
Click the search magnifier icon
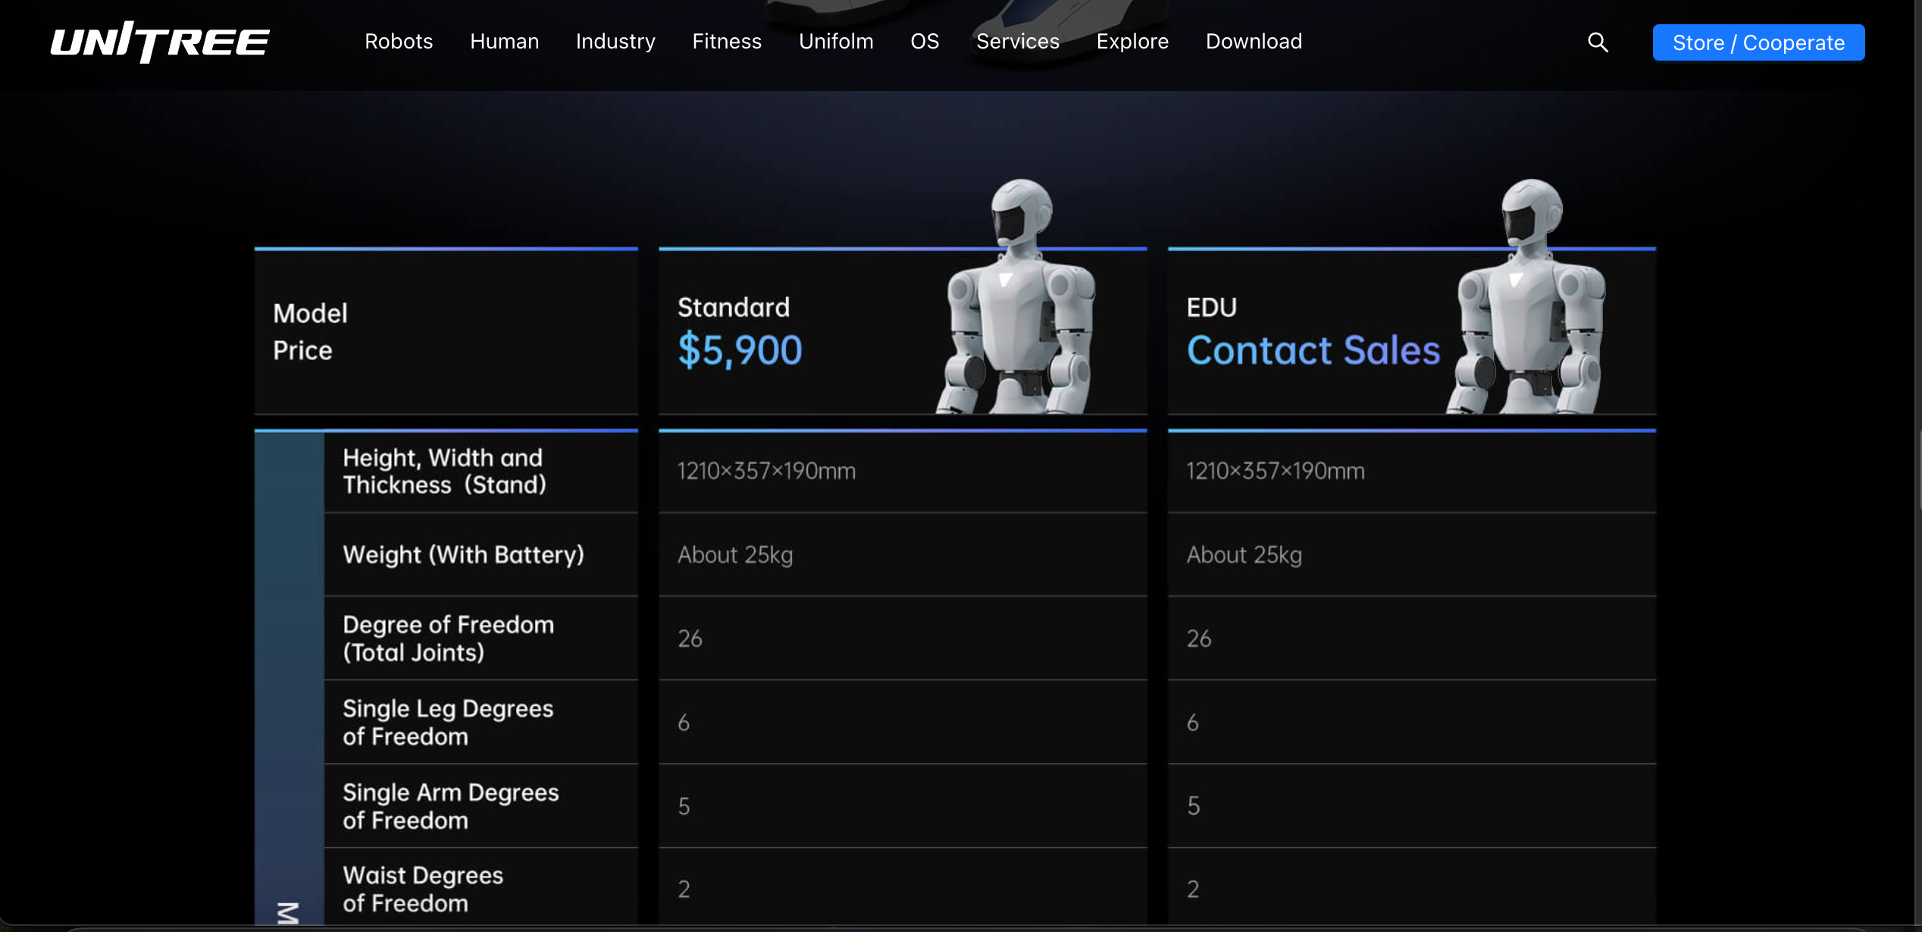click(x=1598, y=42)
